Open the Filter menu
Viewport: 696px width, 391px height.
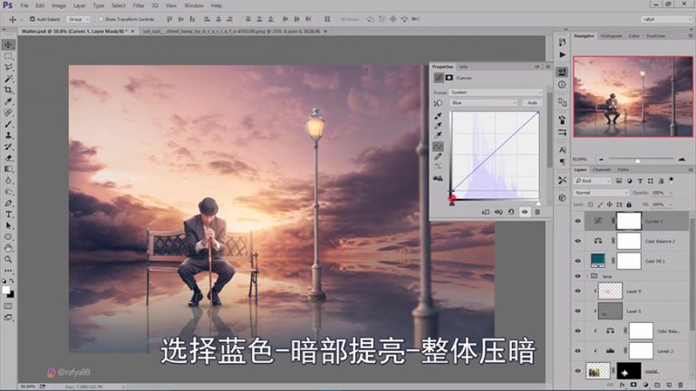click(x=139, y=5)
